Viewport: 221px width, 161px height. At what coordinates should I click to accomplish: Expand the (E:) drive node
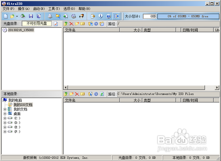click(x=5, y=127)
